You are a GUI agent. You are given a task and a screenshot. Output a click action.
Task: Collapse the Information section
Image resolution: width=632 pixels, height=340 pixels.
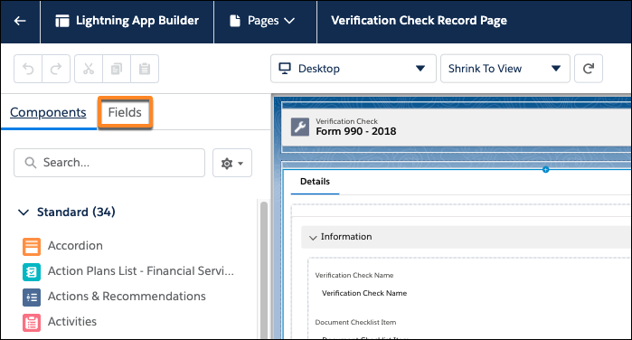(x=313, y=237)
